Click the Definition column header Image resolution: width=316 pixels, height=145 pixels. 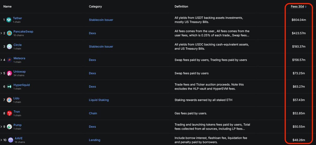point(181,7)
